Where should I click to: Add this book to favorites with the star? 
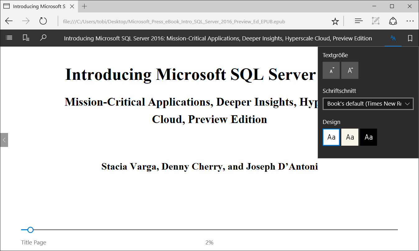click(x=335, y=21)
